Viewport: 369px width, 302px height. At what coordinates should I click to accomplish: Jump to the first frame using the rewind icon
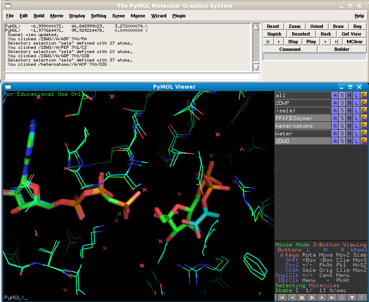(281, 298)
